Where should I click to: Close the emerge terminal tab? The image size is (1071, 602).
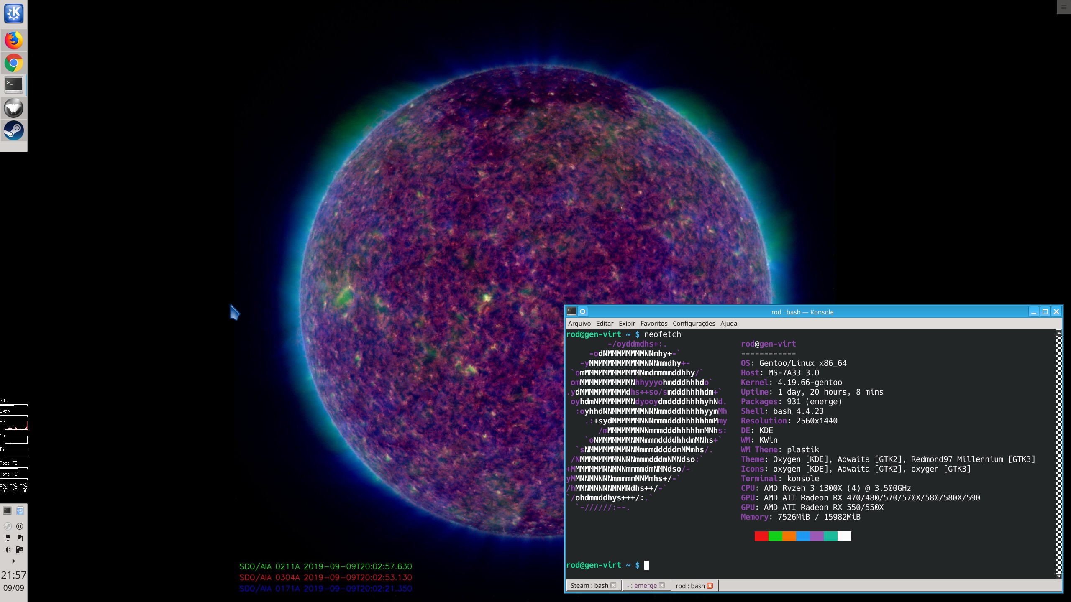coord(662,586)
